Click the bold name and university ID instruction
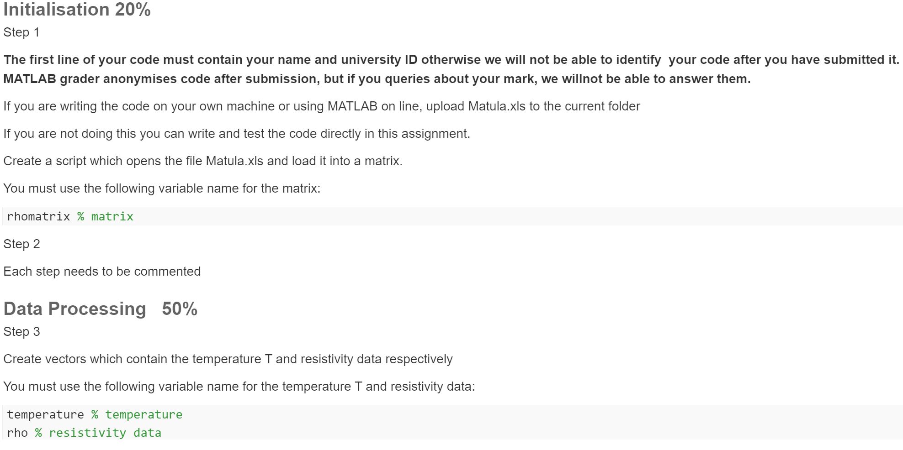Screen dimensions: 903x450 [451, 60]
